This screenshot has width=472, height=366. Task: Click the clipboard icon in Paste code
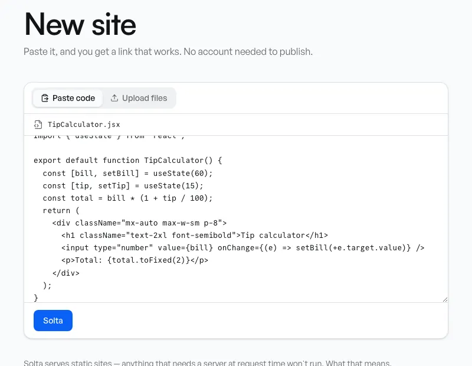point(45,98)
